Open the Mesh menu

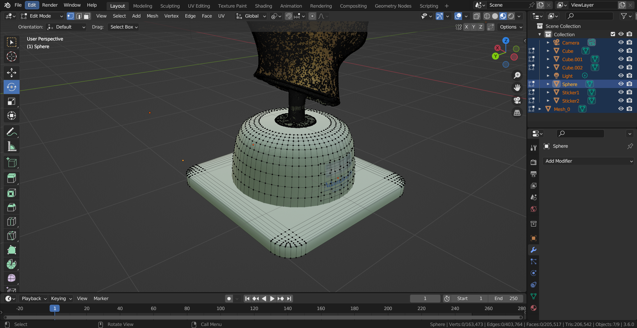click(152, 16)
